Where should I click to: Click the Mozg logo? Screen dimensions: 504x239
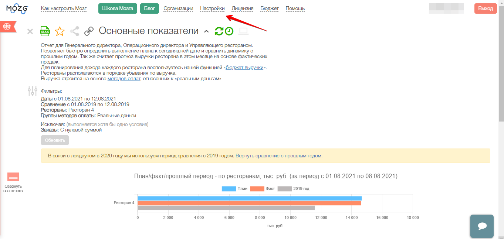click(17, 8)
